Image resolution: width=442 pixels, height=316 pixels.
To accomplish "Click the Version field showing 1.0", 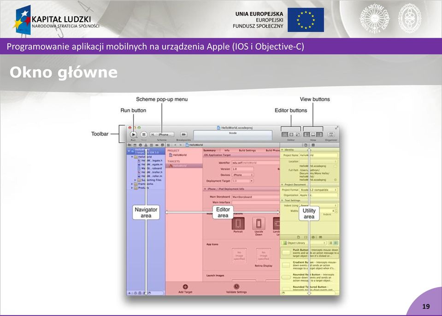I will tap(242, 169).
